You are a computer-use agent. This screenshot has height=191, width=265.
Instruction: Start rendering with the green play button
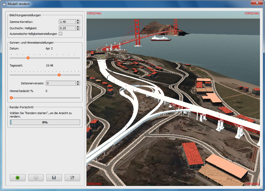click(x=18, y=178)
